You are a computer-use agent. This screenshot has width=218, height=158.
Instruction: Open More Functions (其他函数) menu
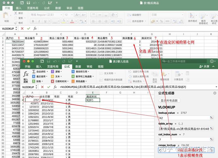79,81
